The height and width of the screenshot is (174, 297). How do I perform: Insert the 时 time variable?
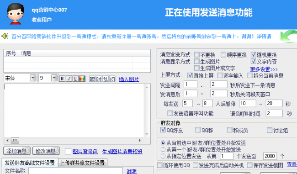pos(99,79)
